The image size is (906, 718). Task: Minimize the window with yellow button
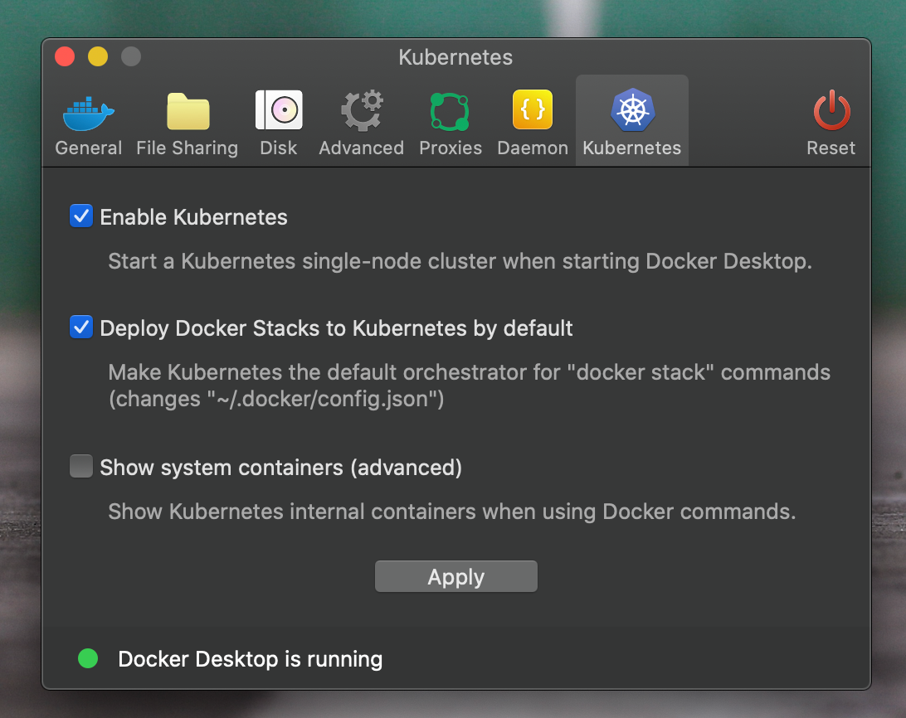pos(98,56)
